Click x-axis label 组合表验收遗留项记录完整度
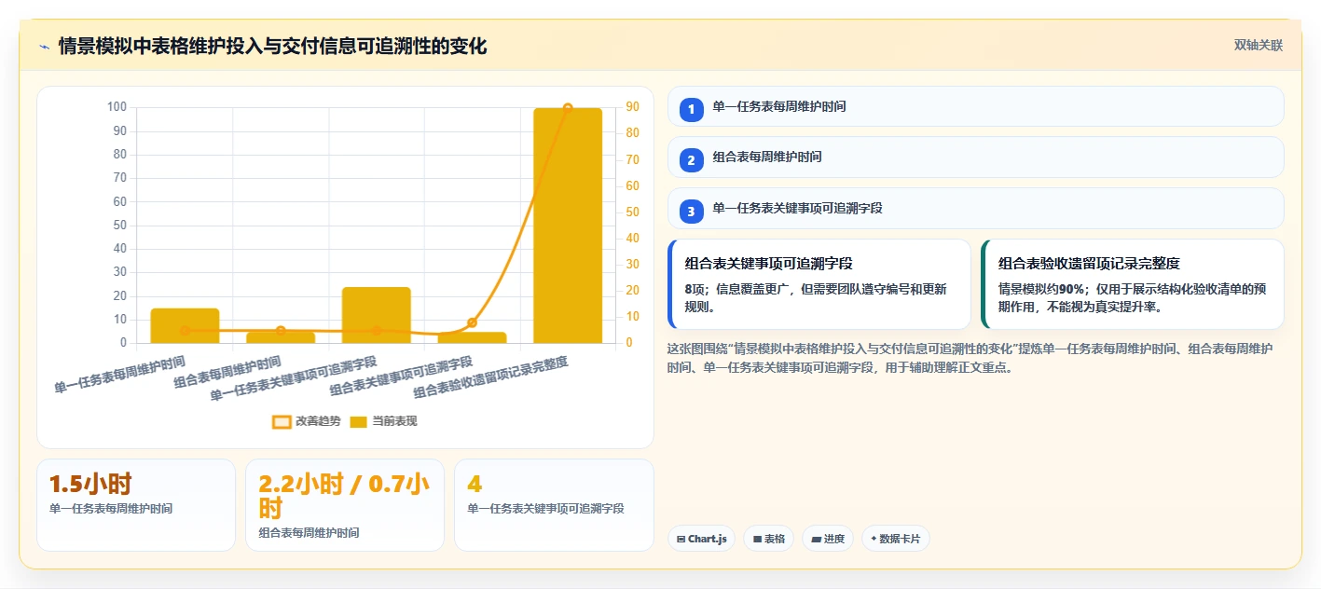This screenshot has width=1321, height=589. pyautogui.click(x=491, y=377)
